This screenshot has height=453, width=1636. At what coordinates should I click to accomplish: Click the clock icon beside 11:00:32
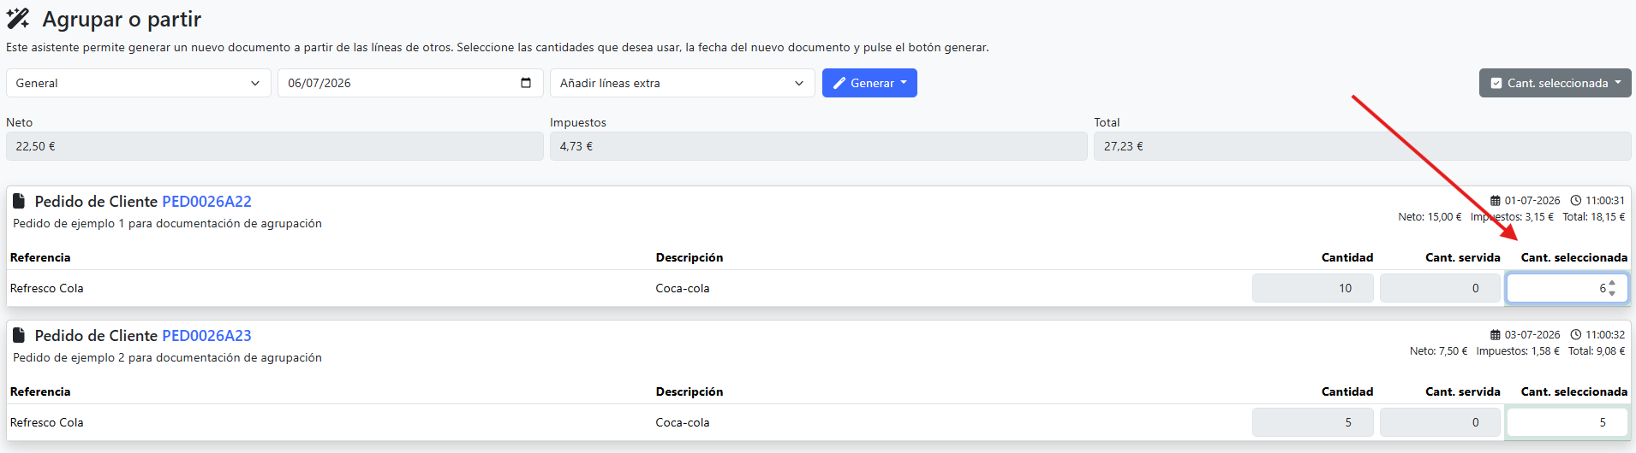click(x=1575, y=335)
